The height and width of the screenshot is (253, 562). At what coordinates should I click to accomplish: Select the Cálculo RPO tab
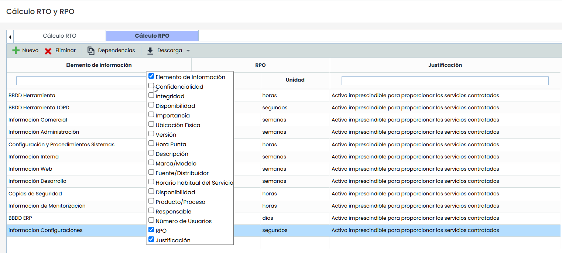tap(152, 36)
